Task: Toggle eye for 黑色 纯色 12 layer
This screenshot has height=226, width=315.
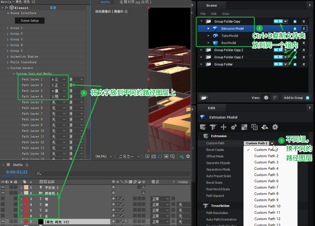Action: click(x=3, y=222)
